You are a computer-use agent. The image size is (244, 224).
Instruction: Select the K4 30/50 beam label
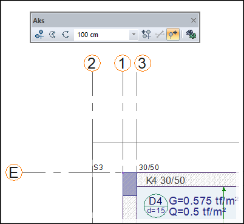point(166,180)
